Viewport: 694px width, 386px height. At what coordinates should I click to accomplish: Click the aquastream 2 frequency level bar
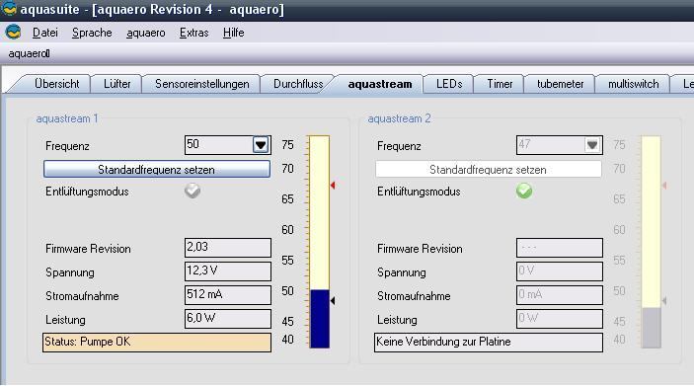(x=652, y=242)
